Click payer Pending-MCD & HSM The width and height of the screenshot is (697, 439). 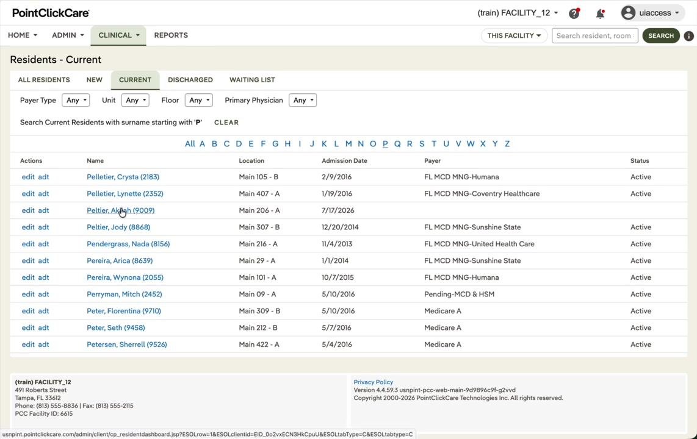click(x=459, y=294)
